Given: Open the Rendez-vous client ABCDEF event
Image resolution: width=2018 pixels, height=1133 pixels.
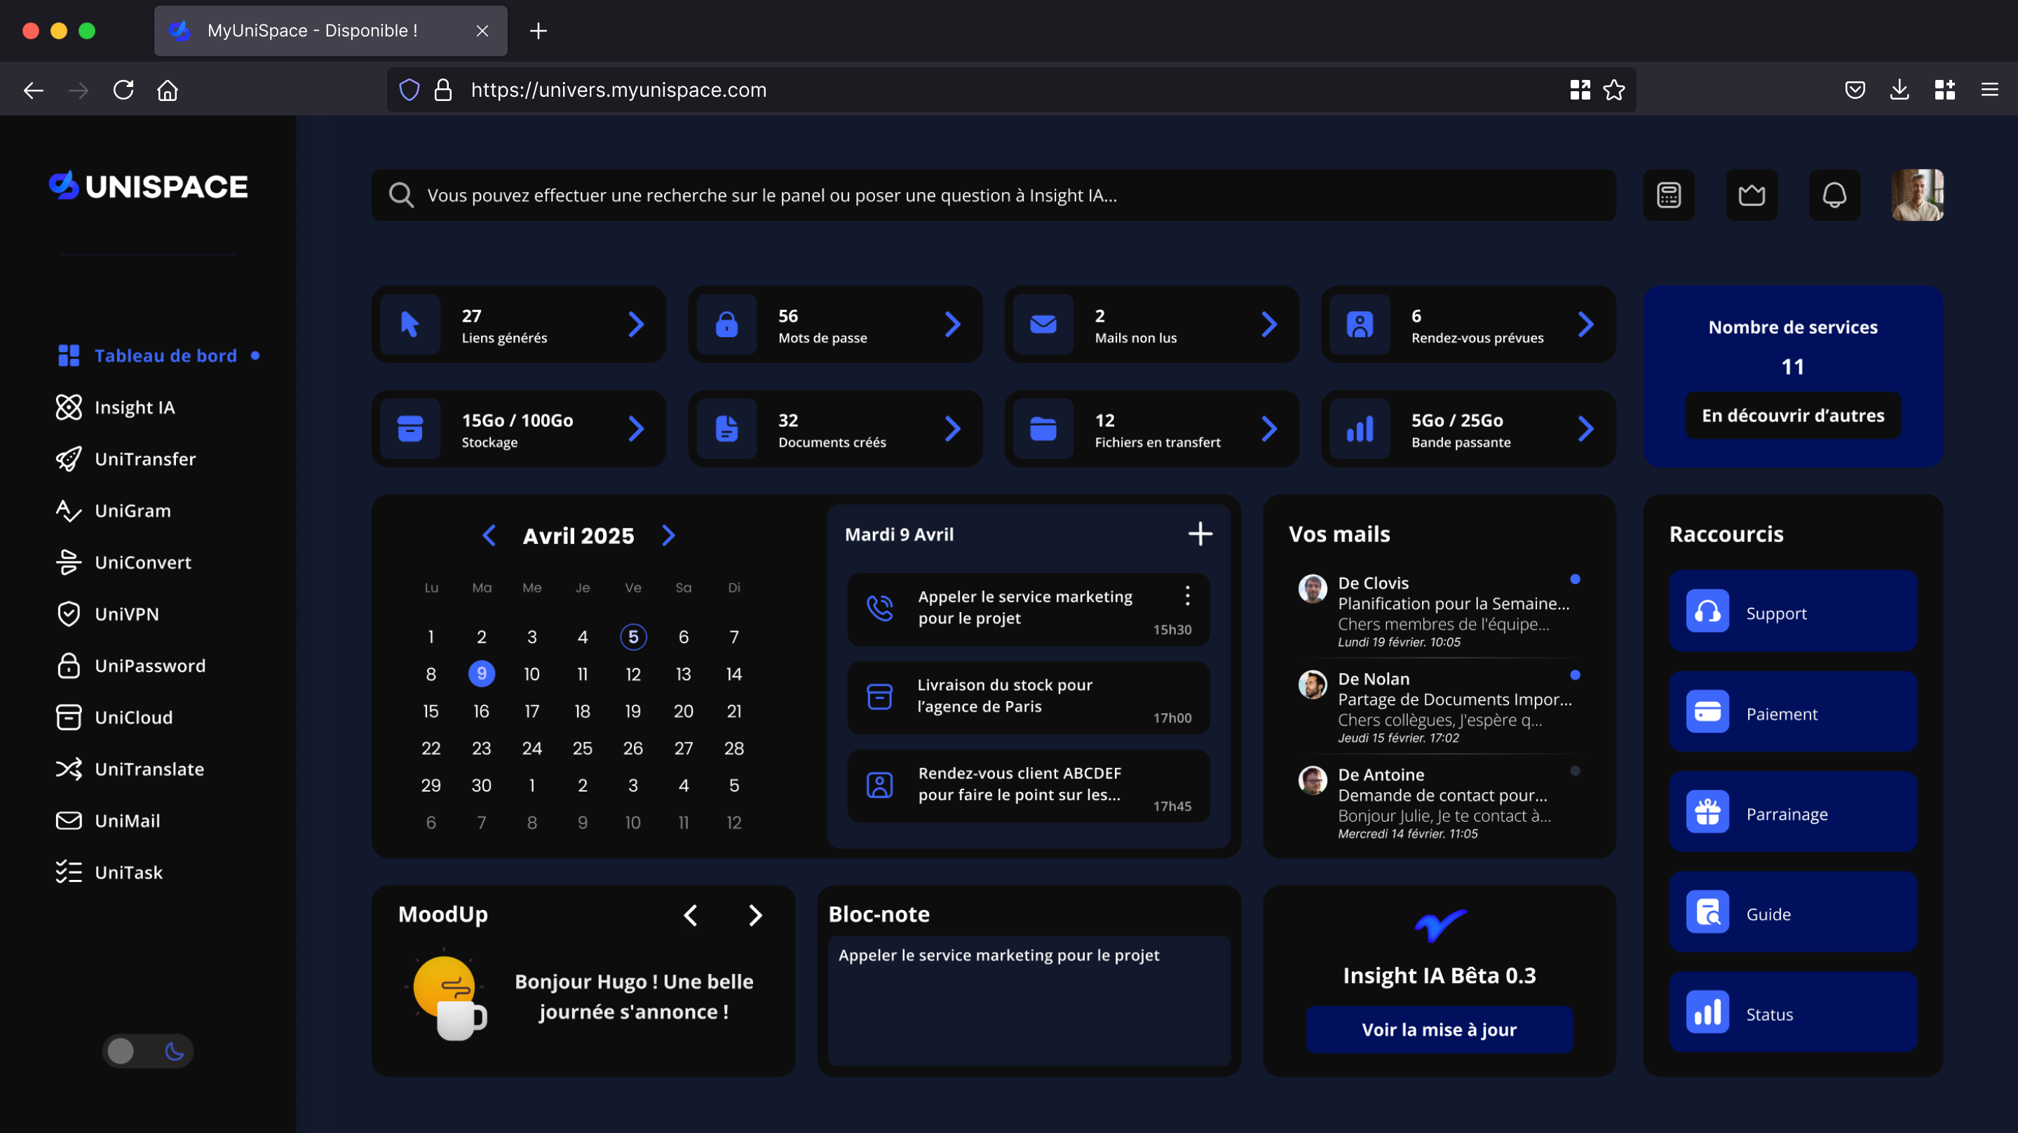Looking at the screenshot, I should tap(1029, 787).
